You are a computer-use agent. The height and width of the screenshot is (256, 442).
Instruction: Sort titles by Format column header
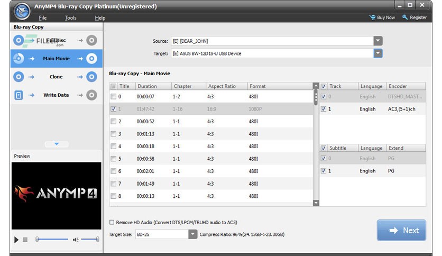(280, 86)
